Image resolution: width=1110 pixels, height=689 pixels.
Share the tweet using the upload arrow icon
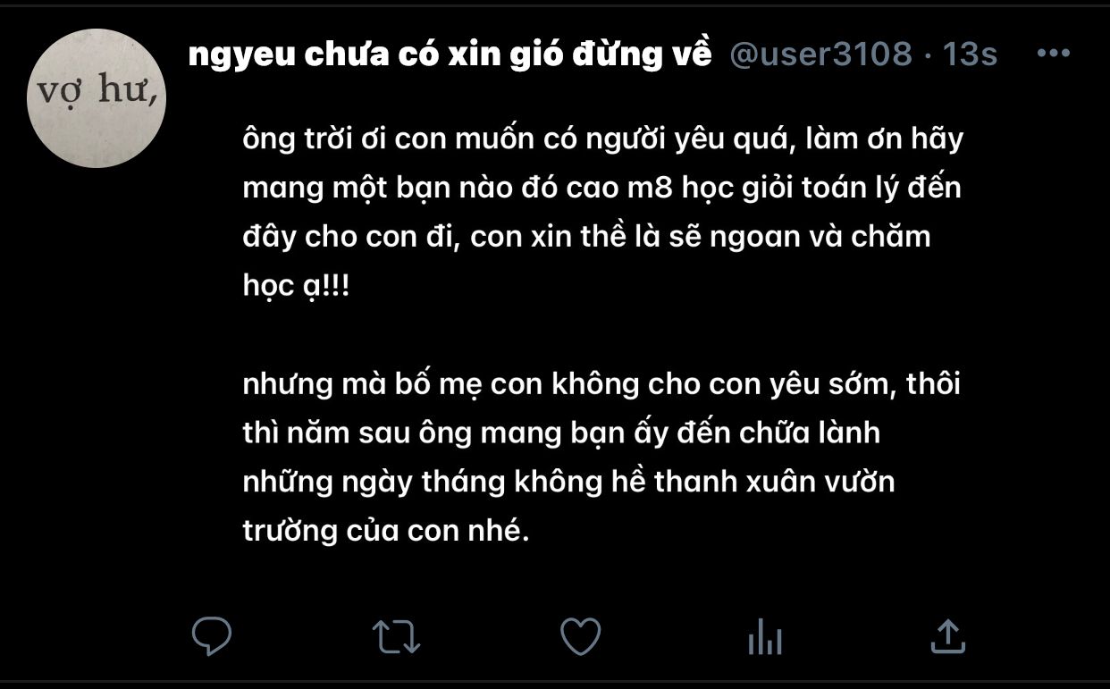pos(948,636)
